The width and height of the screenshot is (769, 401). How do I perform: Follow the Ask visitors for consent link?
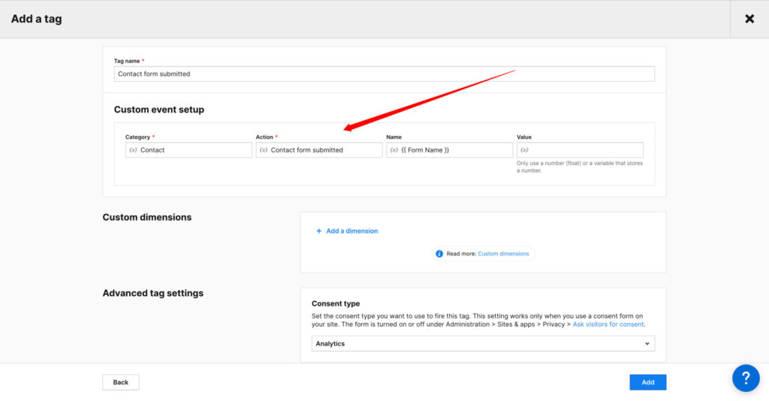tap(608, 324)
